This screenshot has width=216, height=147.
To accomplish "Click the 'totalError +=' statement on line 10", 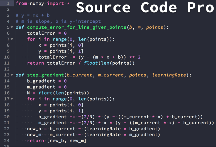I will pyautogui.click(x=89, y=57).
